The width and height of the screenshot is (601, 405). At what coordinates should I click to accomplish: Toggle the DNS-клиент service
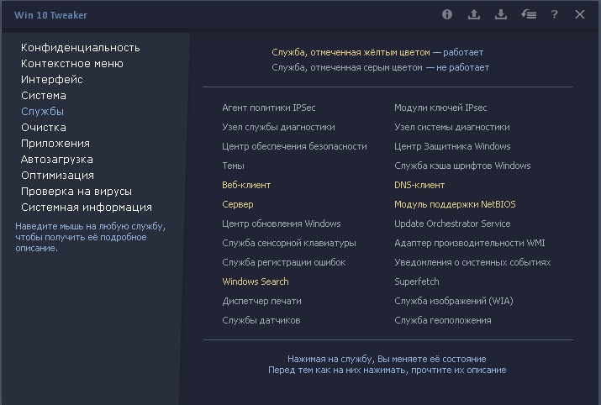(x=419, y=185)
